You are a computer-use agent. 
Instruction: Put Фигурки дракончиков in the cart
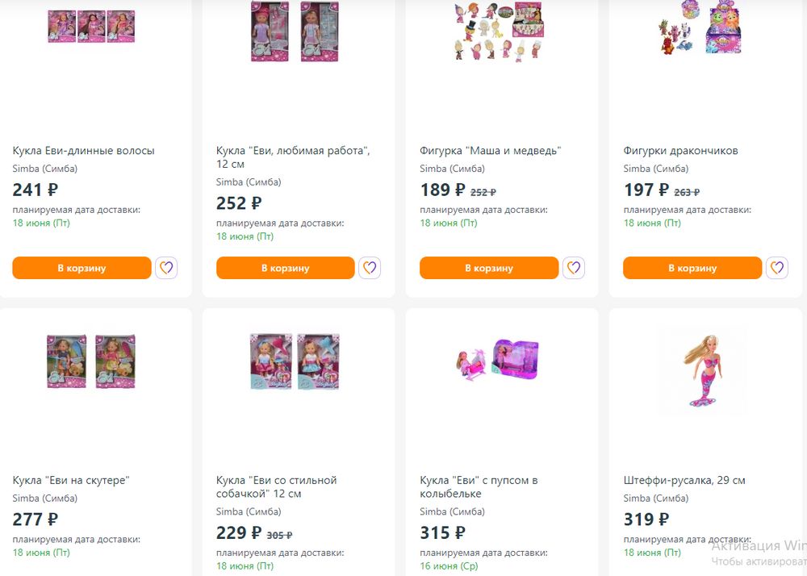[692, 268]
